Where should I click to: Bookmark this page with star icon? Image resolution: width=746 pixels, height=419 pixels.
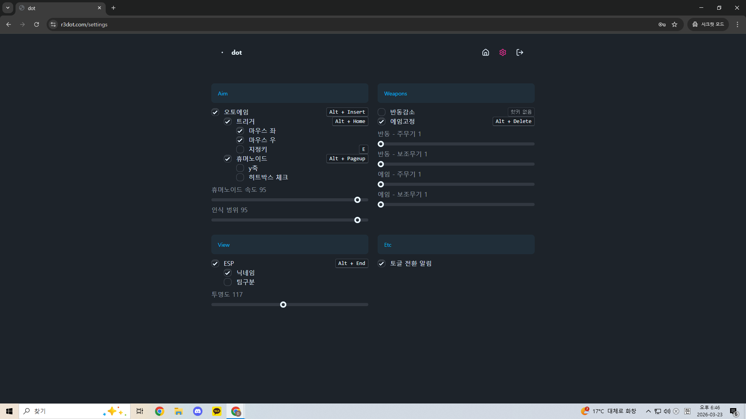[675, 24]
